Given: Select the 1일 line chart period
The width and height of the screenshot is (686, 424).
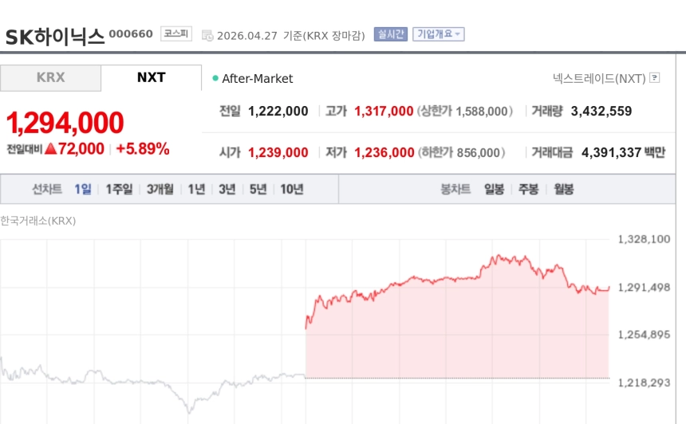Looking at the screenshot, I should coord(83,190).
